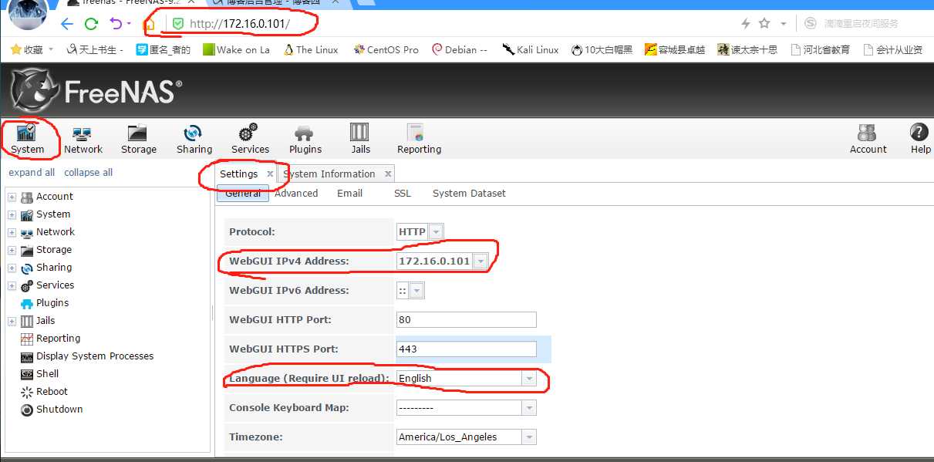Expand the Jails tree node
This screenshot has height=462, width=934.
click(12, 321)
